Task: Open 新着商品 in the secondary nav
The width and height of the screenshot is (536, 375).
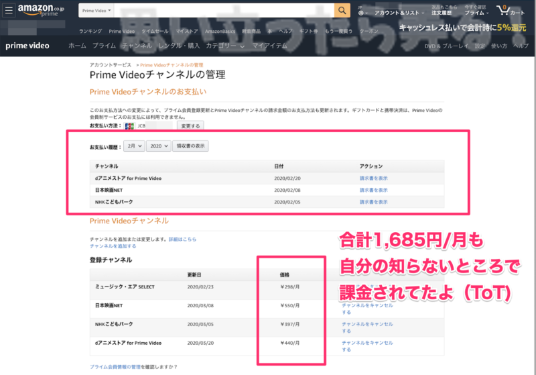Action: (251, 31)
